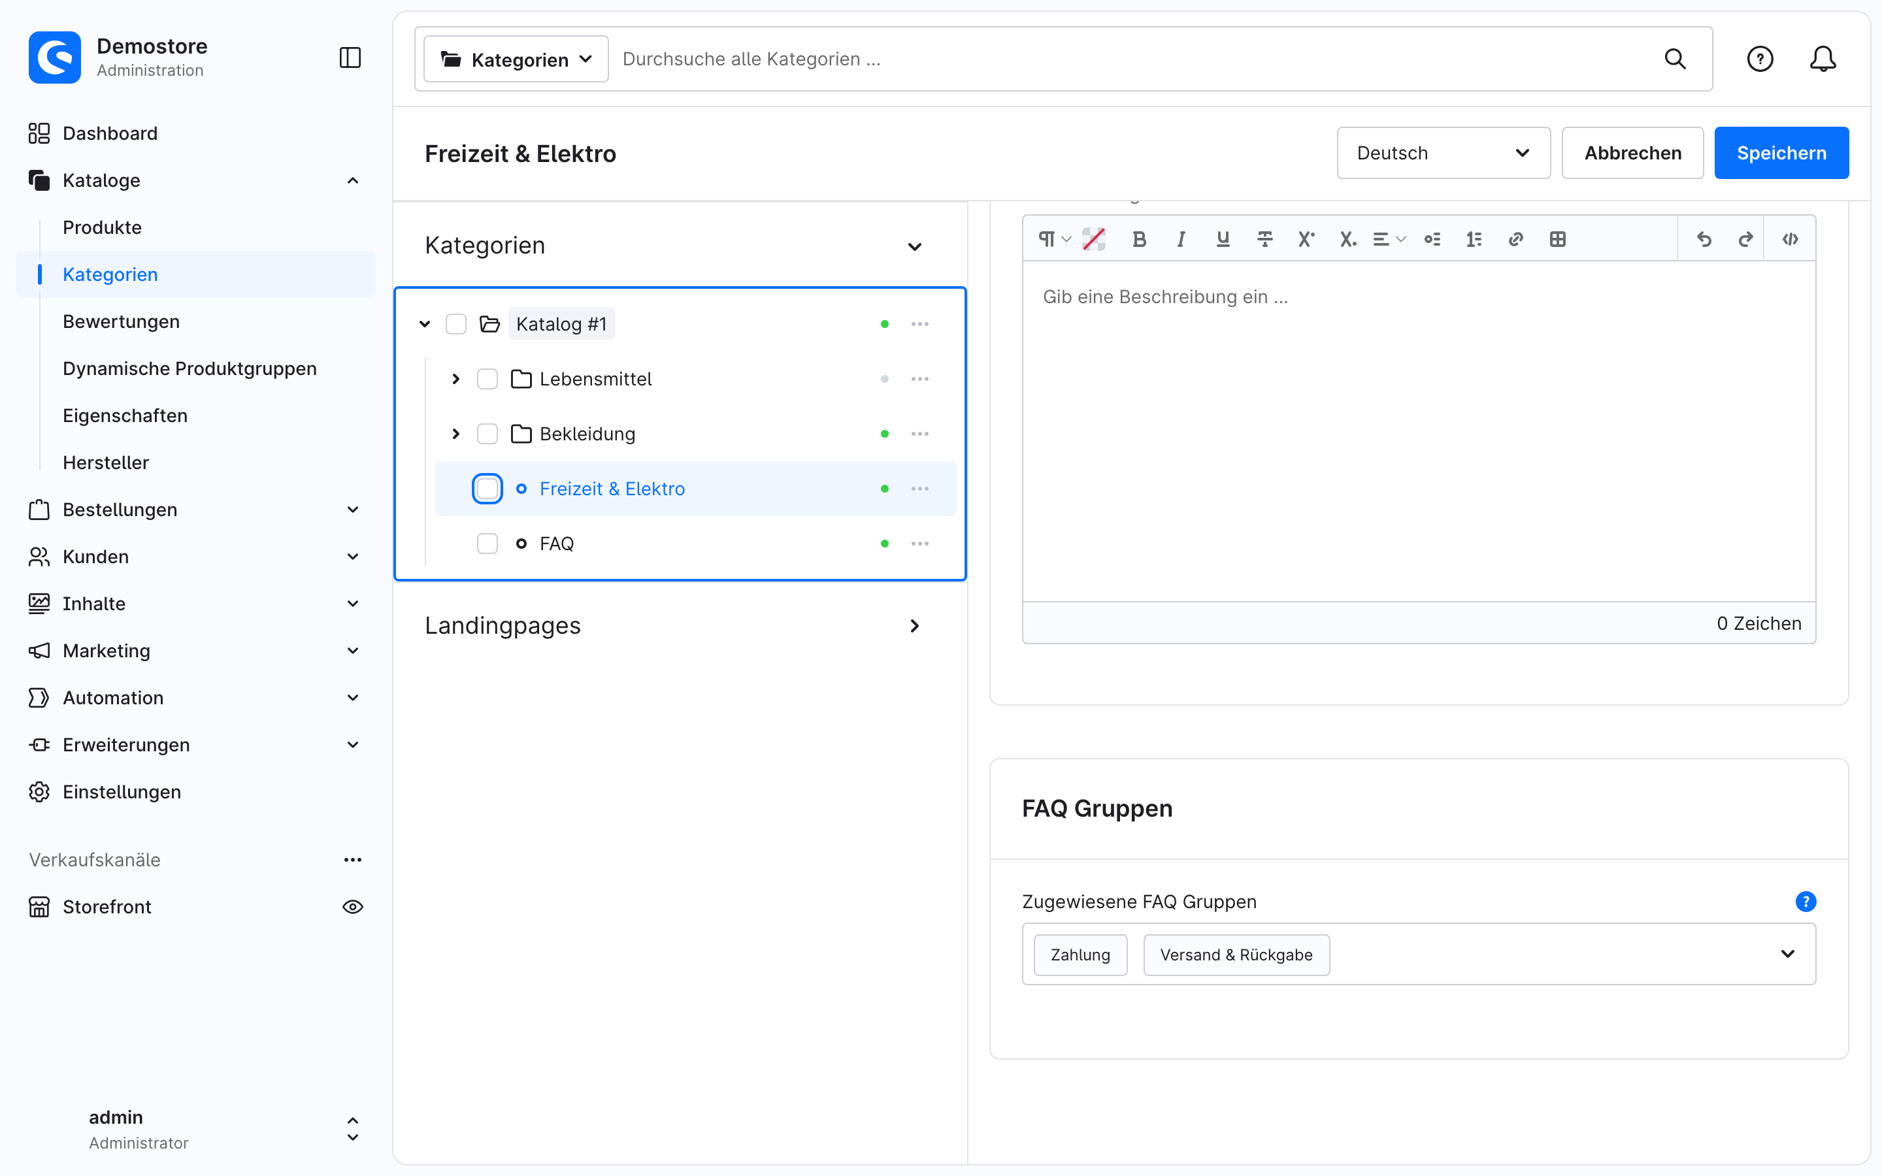Undo the last editor change
The image size is (1882, 1176).
1704,240
